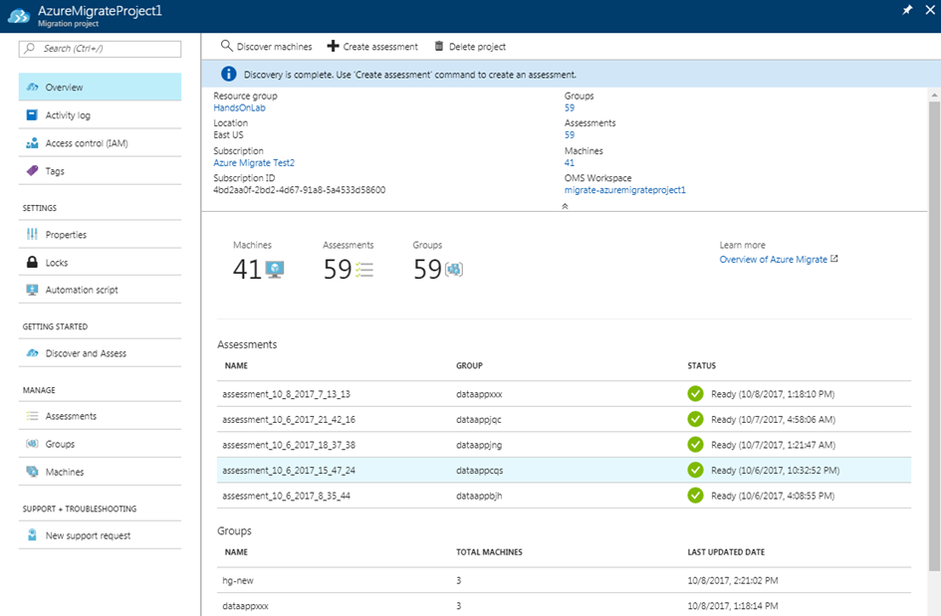This screenshot has width=941, height=616.
Task: Pin the blade using the pin icon
Action: pyautogui.click(x=907, y=10)
